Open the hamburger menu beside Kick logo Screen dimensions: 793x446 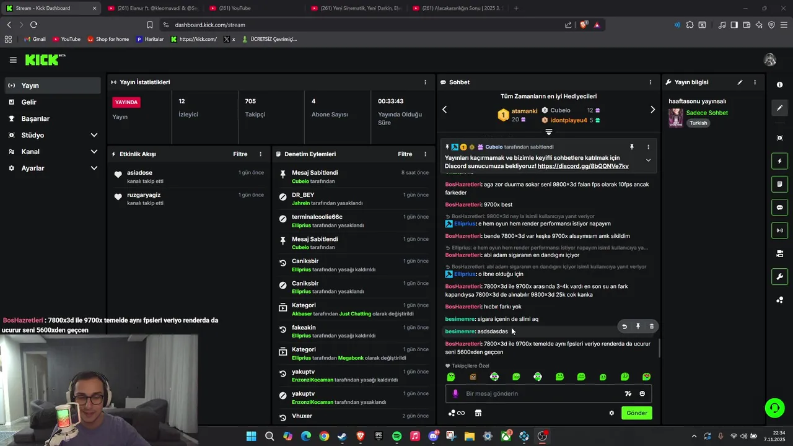click(x=13, y=60)
